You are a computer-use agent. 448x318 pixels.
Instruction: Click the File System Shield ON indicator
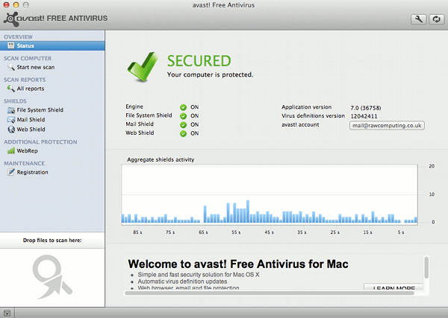click(x=183, y=116)
